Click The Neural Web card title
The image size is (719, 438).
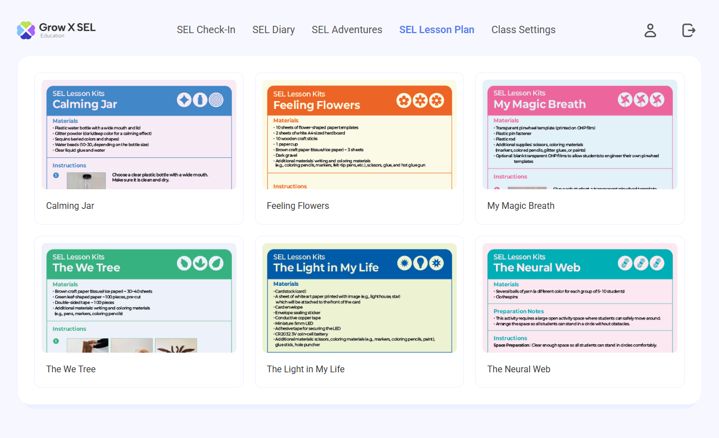click(518, 369)
